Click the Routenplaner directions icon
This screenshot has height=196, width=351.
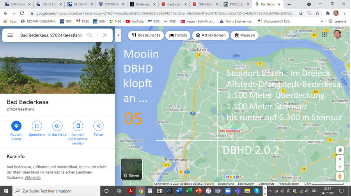[x=16, y=126]
